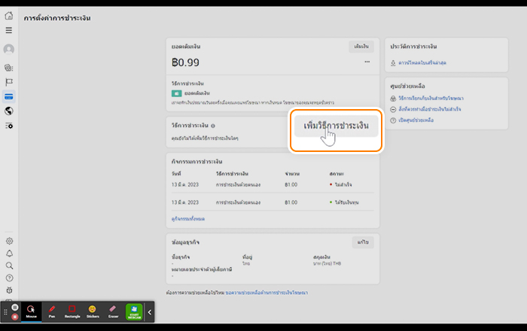Image resolution: width=527 pixels, height=331 pixels.
Task: Open the globe icon in sidebar
Action: point(9,111)
